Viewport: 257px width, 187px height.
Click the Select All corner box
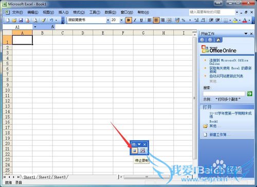pyautogui.click(x=7, y=33)
